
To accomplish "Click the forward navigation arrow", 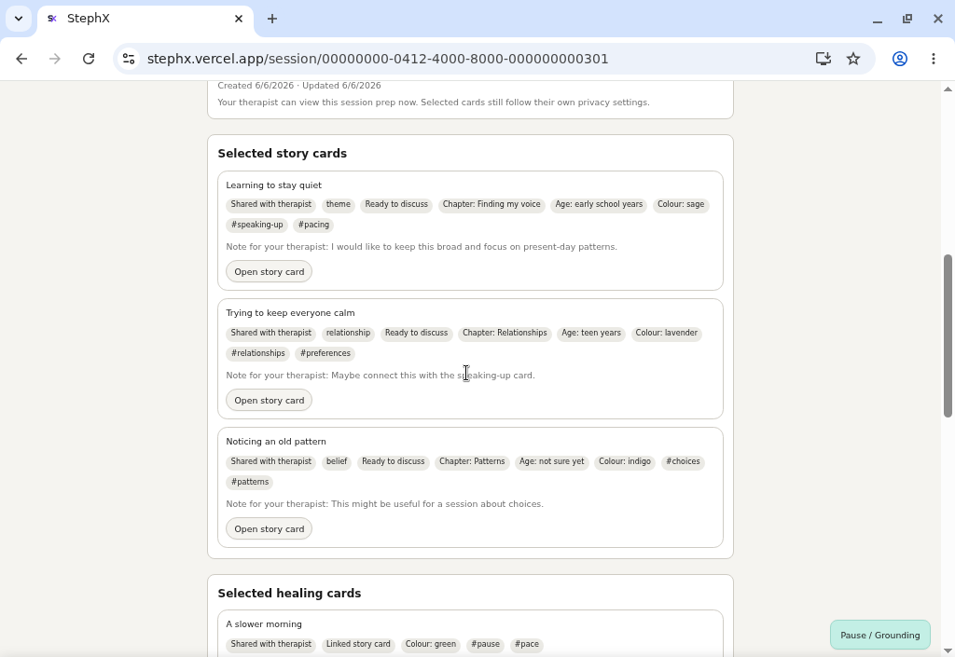I will pyautogui.click(x=55, y=59).
